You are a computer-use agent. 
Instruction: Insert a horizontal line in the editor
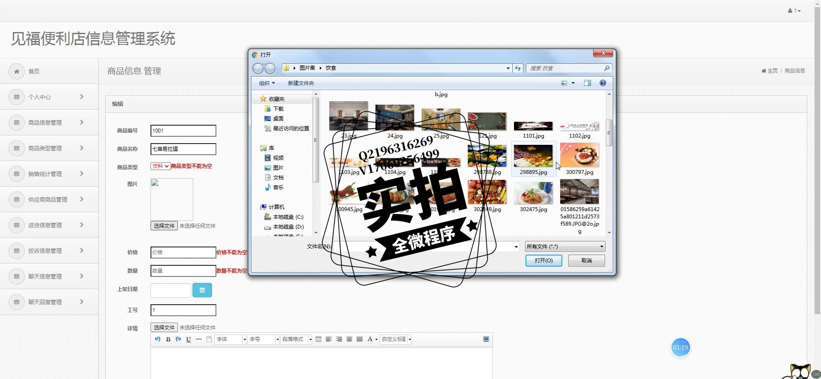[x=199, y=339]
